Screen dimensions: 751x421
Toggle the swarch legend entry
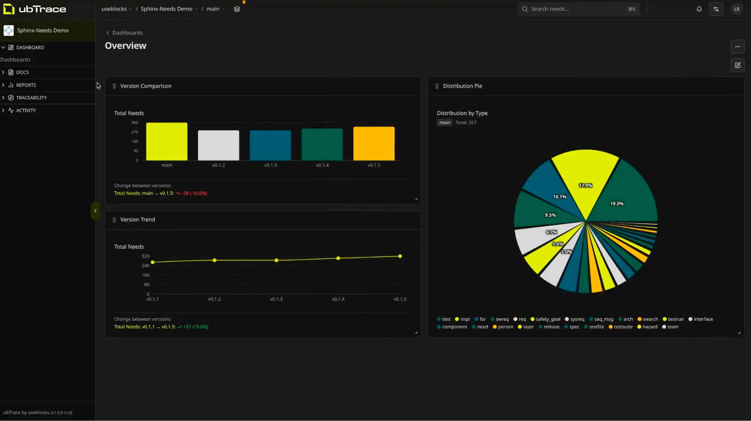coord(647,319)
